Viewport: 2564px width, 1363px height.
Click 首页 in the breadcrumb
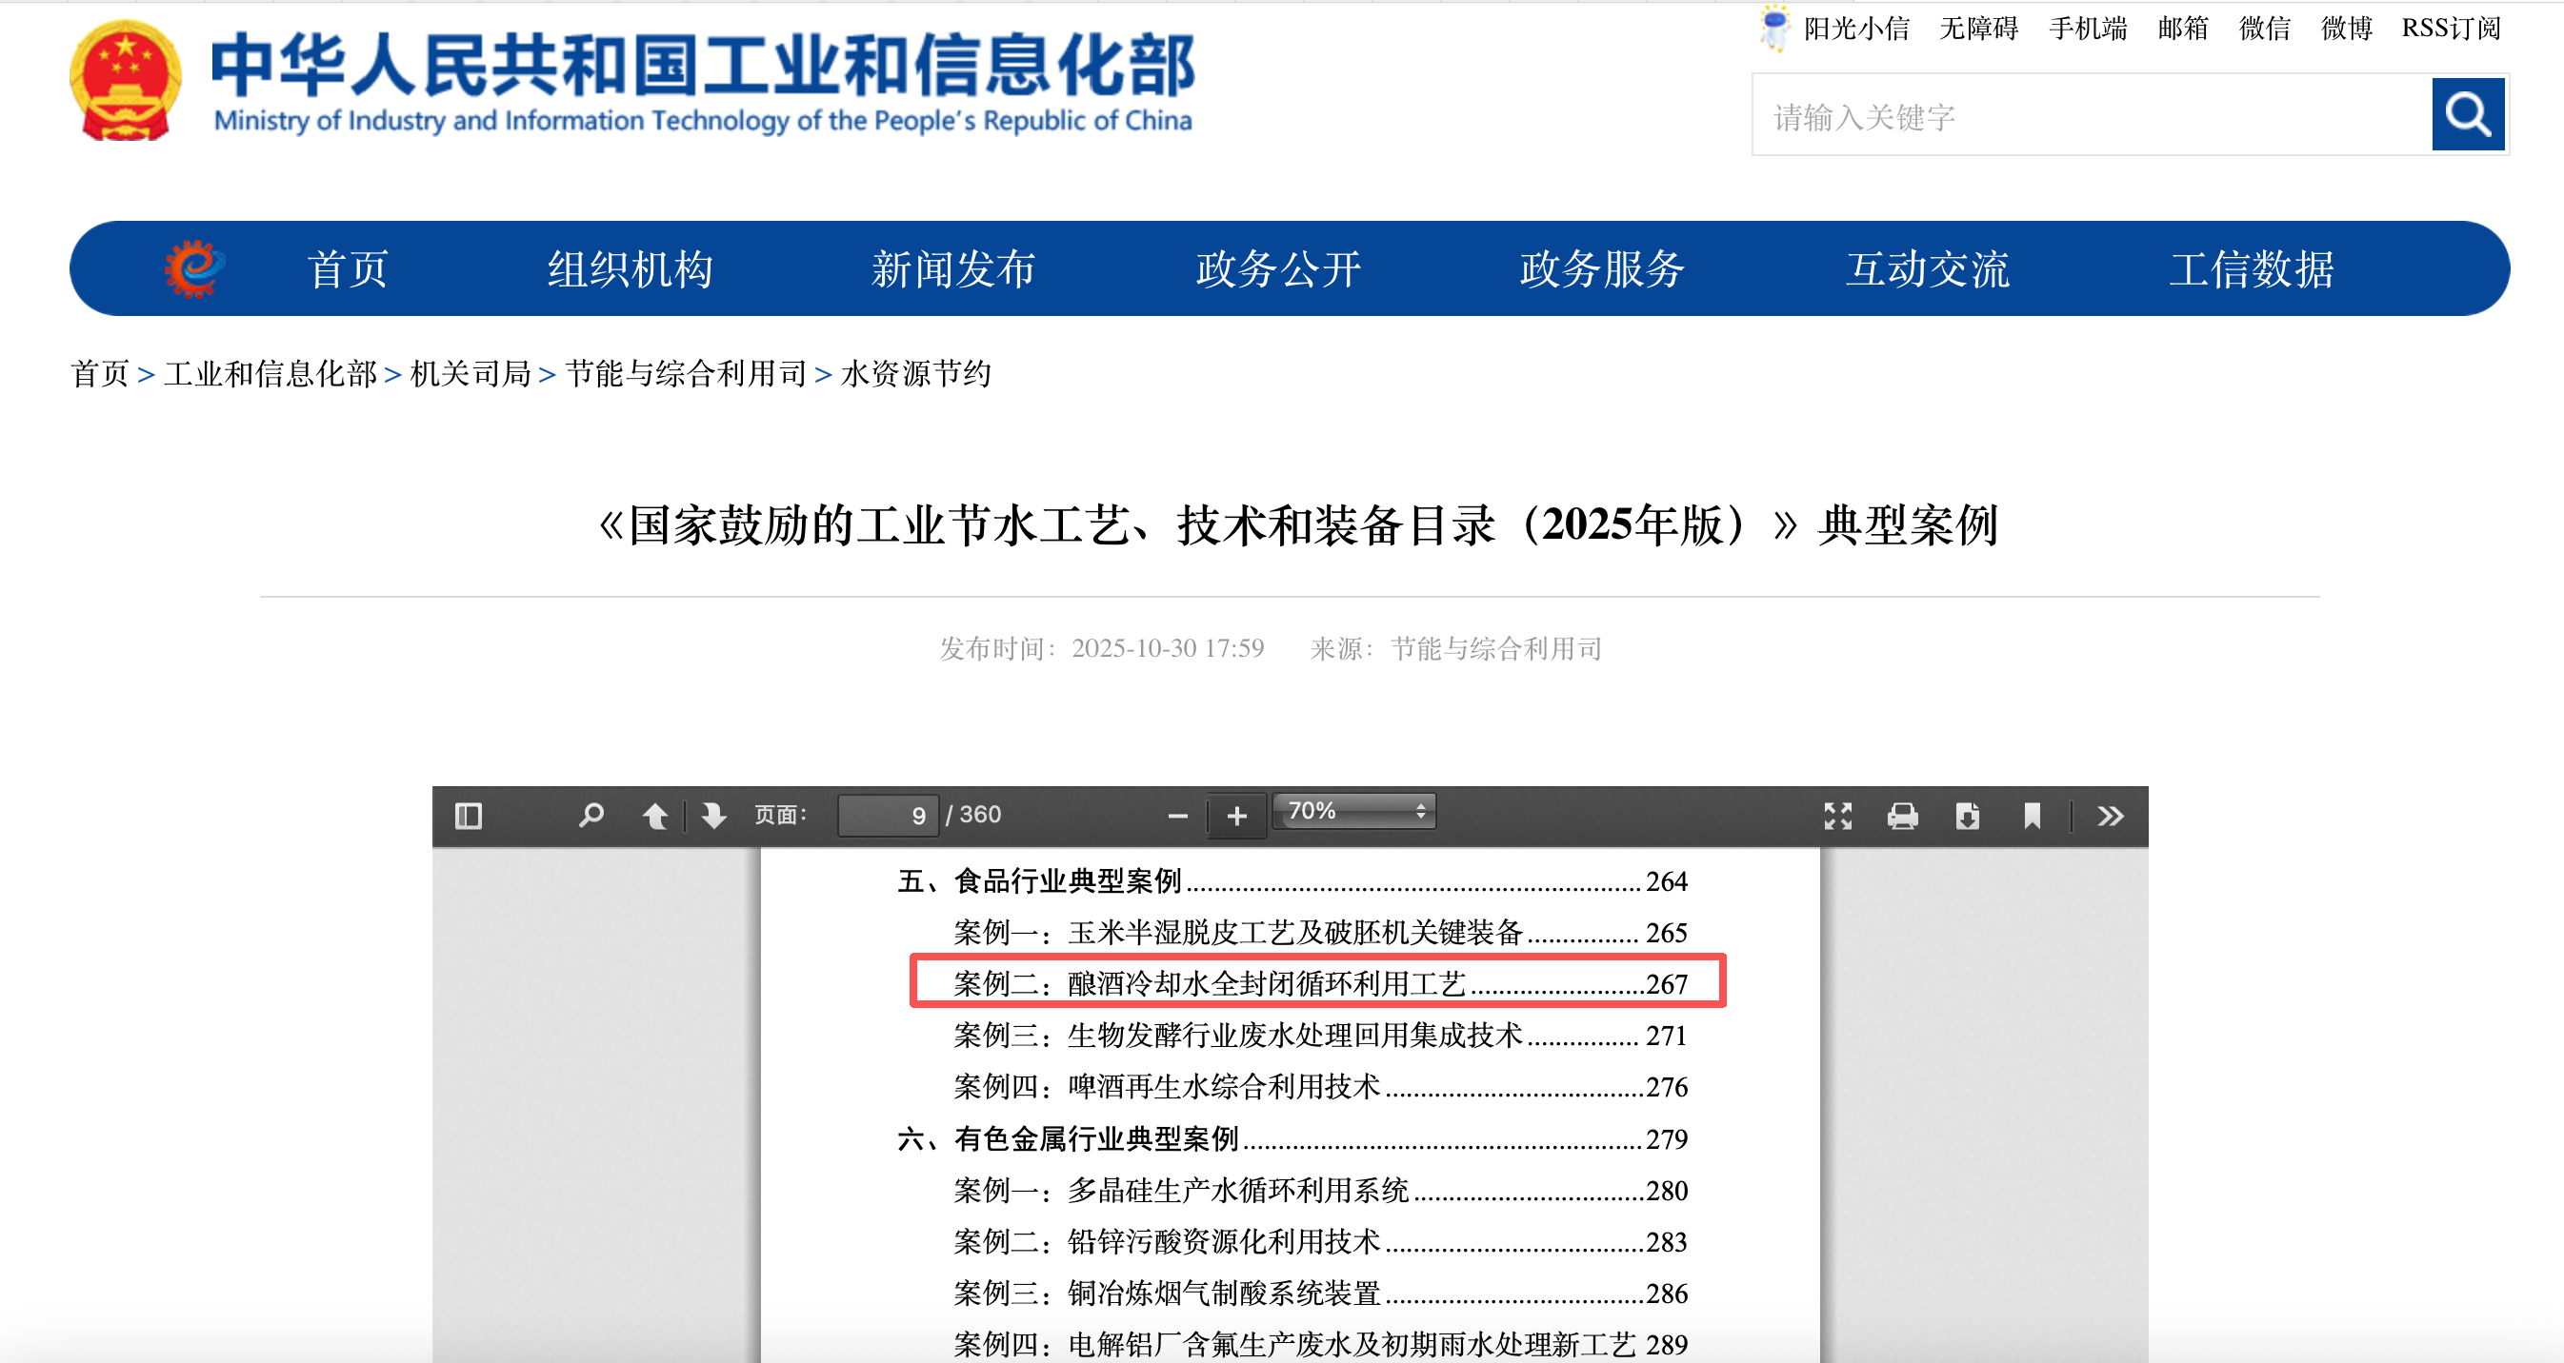click(100, 373)
